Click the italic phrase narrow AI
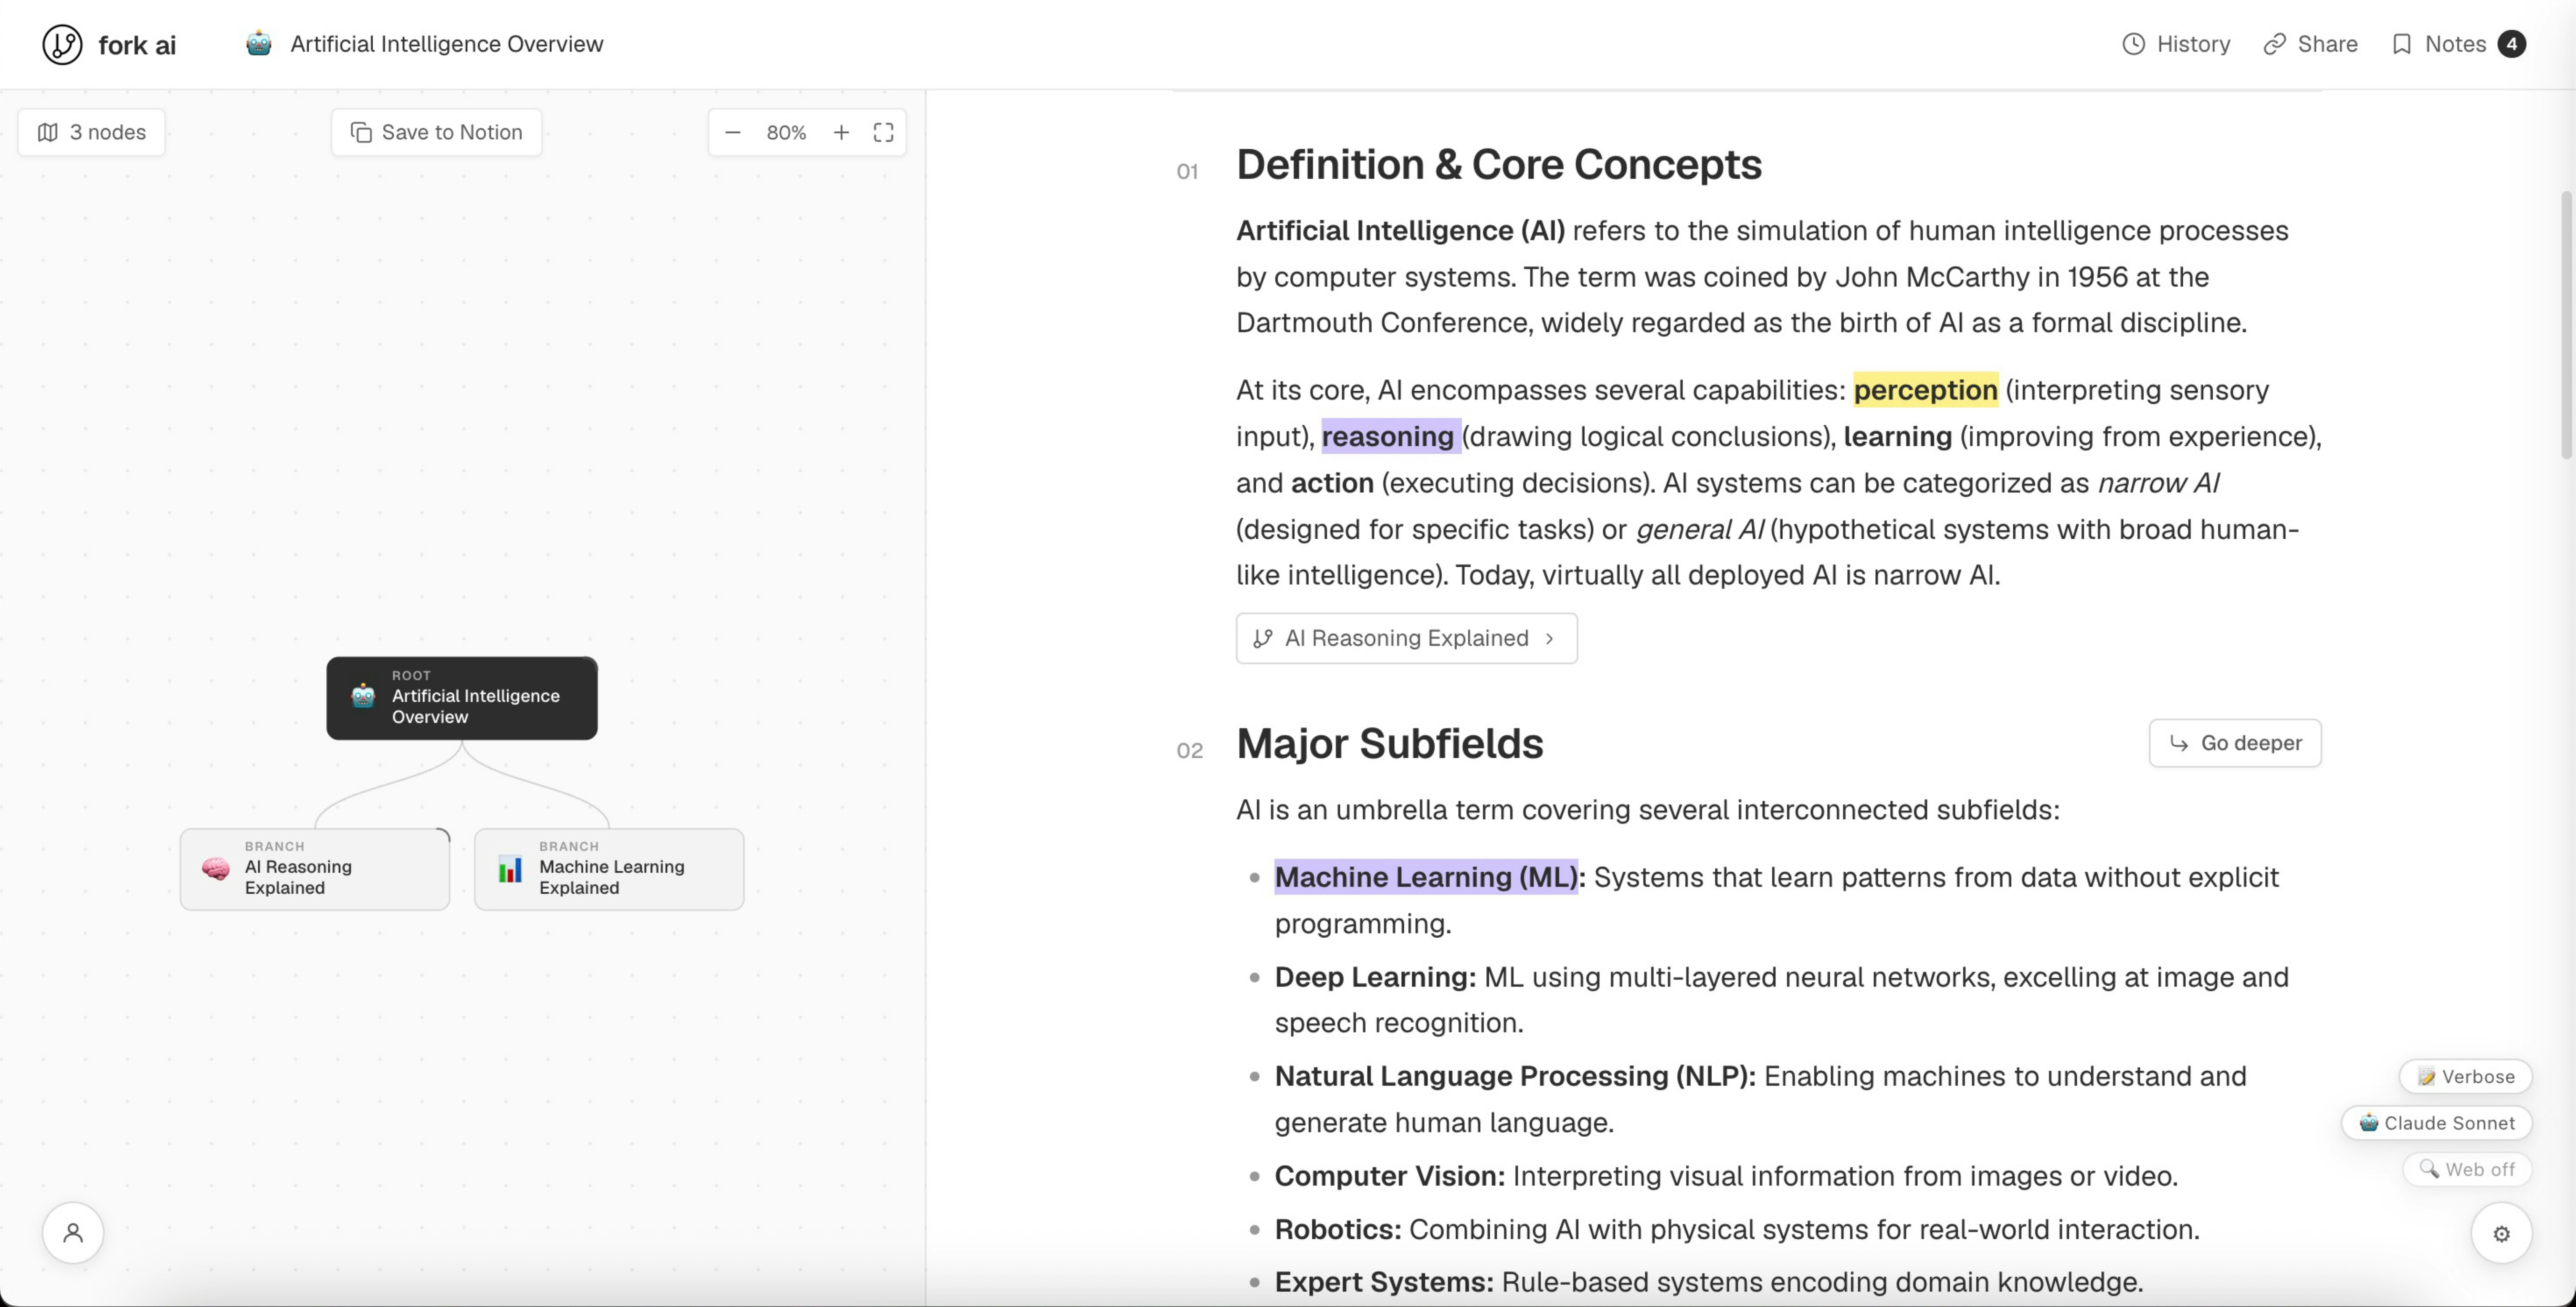This screenshot has width=2576, height=1307. (x=2158, y=483)
